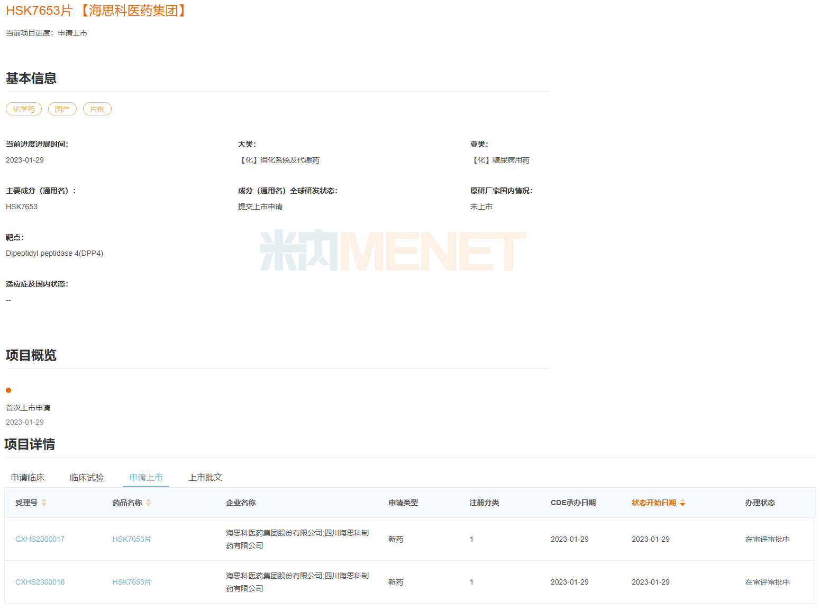
Task: Open acceptance number CXHS2300018 link
Action: tap(40, 582)
